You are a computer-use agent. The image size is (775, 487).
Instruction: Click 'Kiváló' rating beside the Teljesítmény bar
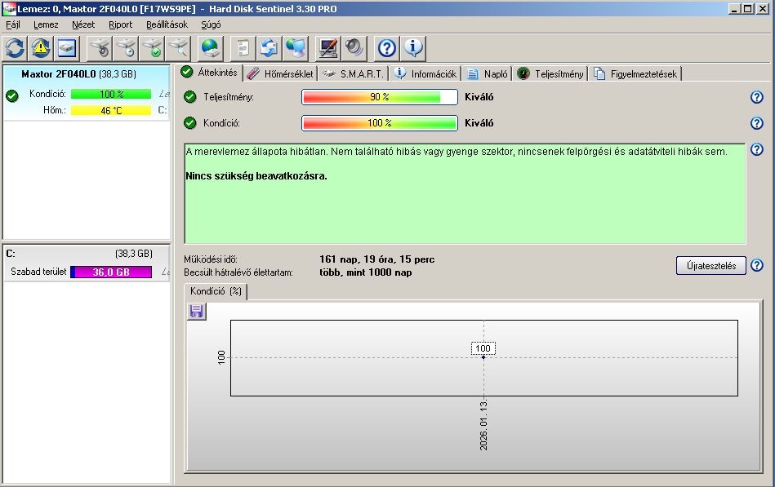(x=479, y=97)
